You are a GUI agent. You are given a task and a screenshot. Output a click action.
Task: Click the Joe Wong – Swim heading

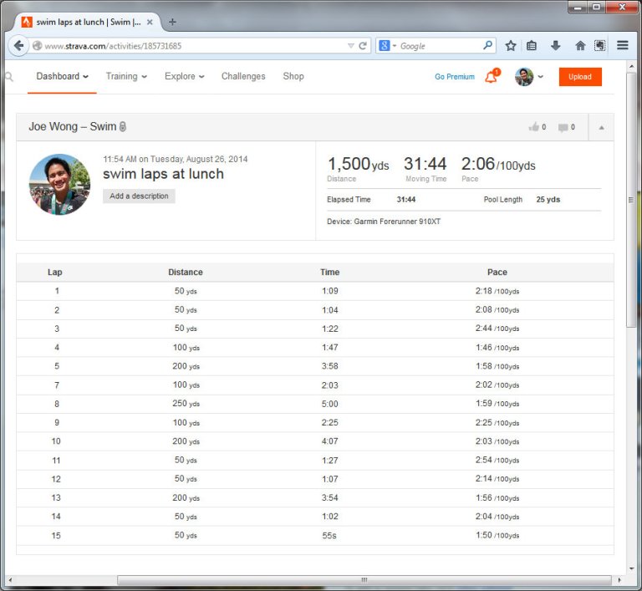click(73, 126)
